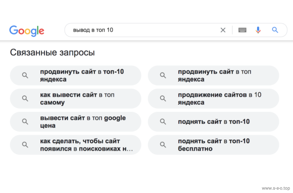Open suggestion 'как вывести сайт в топ самому'
The width and height of the screenshot is (293, 193).
tap(75, 99)
